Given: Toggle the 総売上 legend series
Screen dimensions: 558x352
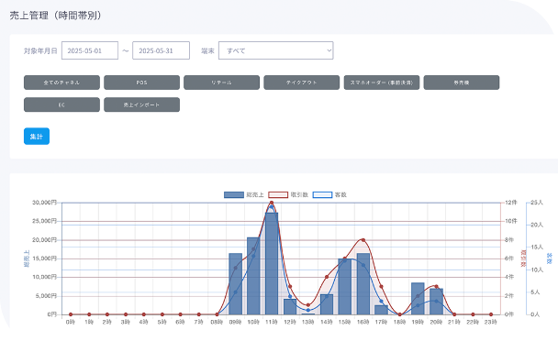Looking at the screenshot, I should coord(244,195).
